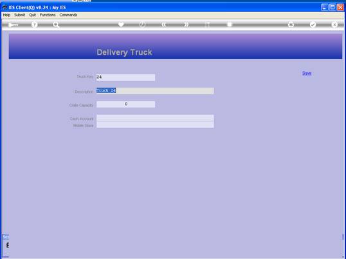Viewport: 346px width, 259px height.
Task: Go back with the double left arrows
Action: 164,24
